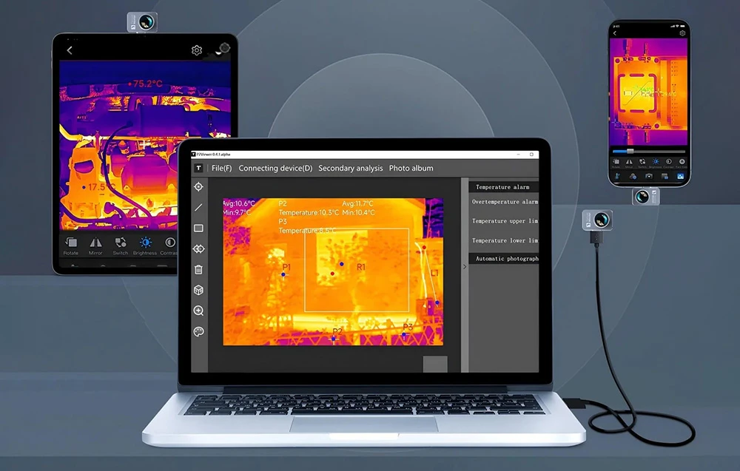Click the Avg:11.7°C readout
This screenshot has height=471, width=740.
tap(357, 203)
